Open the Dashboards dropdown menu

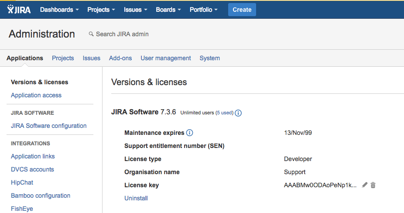click(59, 10)
